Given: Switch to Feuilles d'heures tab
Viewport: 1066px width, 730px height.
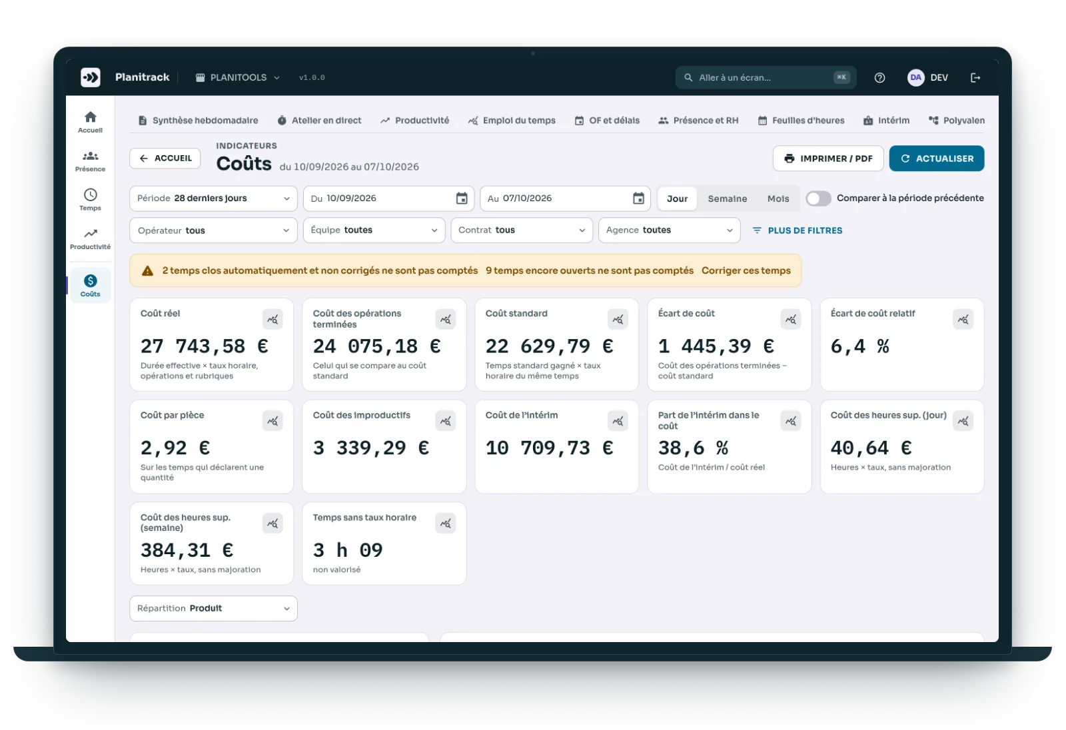Looking at the screenshot, I should (x=801, y=121).
